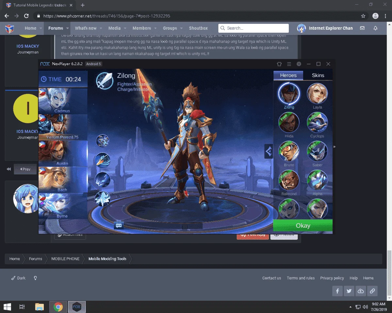Click the cloud upload footer icon
Viewport: 392px width, 313px height.
click(x=361, y=291)
